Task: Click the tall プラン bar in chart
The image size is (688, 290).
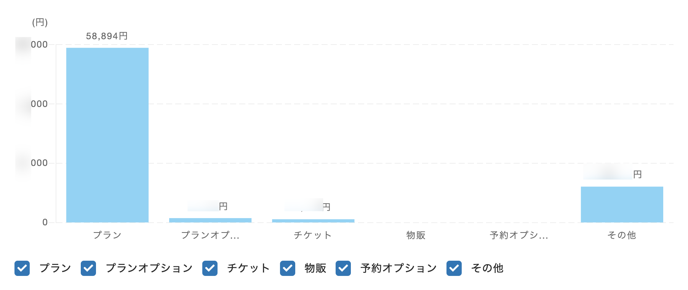Action: 107,135
